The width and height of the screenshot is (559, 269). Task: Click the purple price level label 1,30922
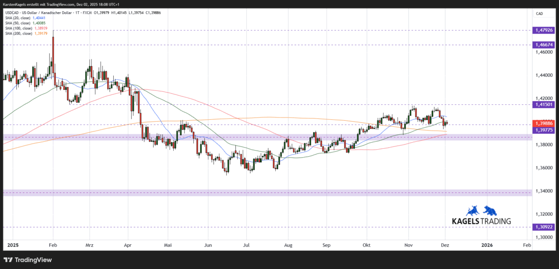tap(544, 227)
